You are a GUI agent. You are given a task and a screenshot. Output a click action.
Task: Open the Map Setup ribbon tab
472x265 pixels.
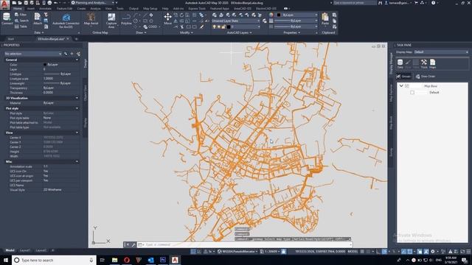point(150,9)
